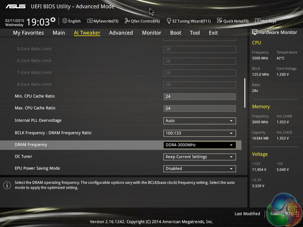
Task: Switch to the Tool tab
Action: 195,33
